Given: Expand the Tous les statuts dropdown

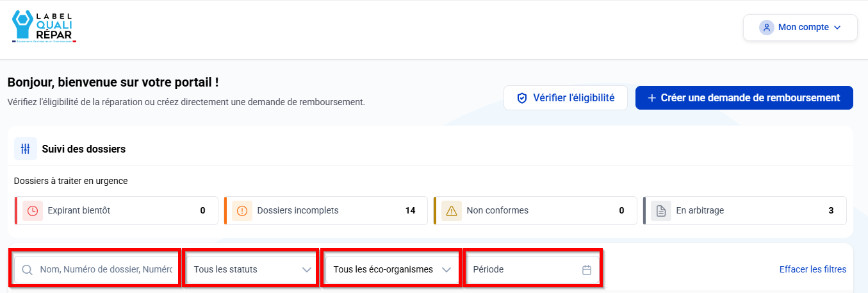Looking at the screenshot, I should pos(252,269).
